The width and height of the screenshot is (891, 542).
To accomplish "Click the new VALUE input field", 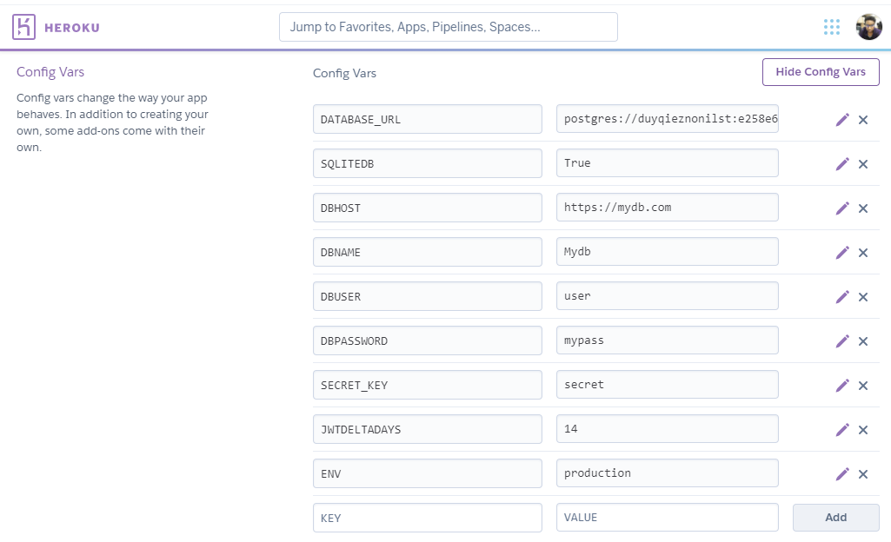I will click(x=667, y=518).
